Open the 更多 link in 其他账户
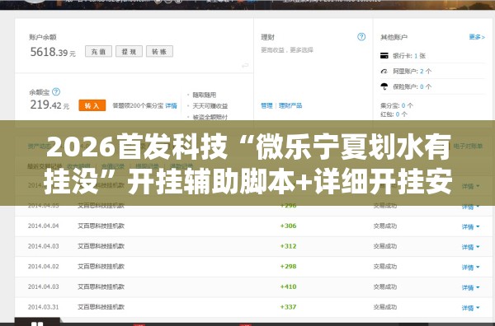 click(477, 37)
